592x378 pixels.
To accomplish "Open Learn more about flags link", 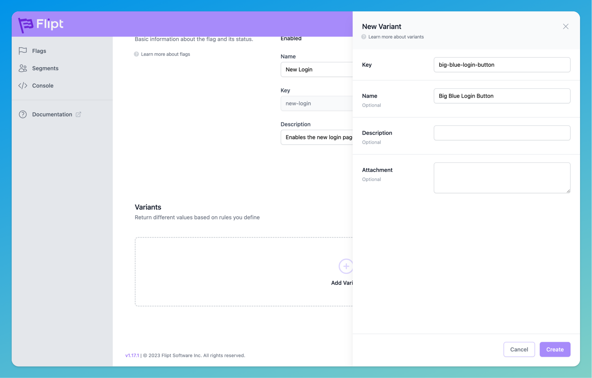I will pos(165,54).
